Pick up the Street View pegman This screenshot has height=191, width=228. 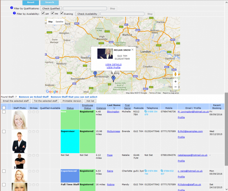(x=175, y=74)
